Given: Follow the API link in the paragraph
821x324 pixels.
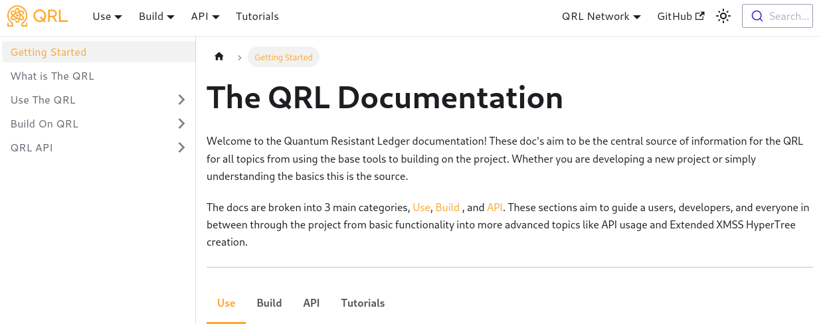Looking at the screenshot, I should point(495,207).
